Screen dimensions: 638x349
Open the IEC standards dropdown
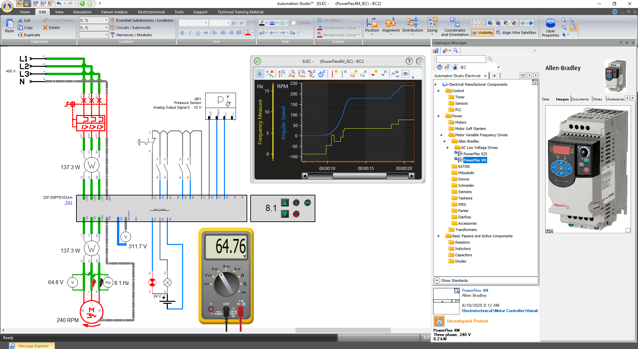tap(498, 67)
